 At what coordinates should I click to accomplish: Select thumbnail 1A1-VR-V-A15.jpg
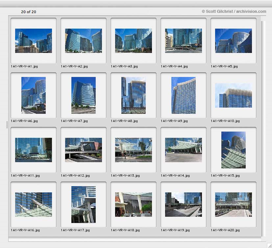tap(233, 150)
